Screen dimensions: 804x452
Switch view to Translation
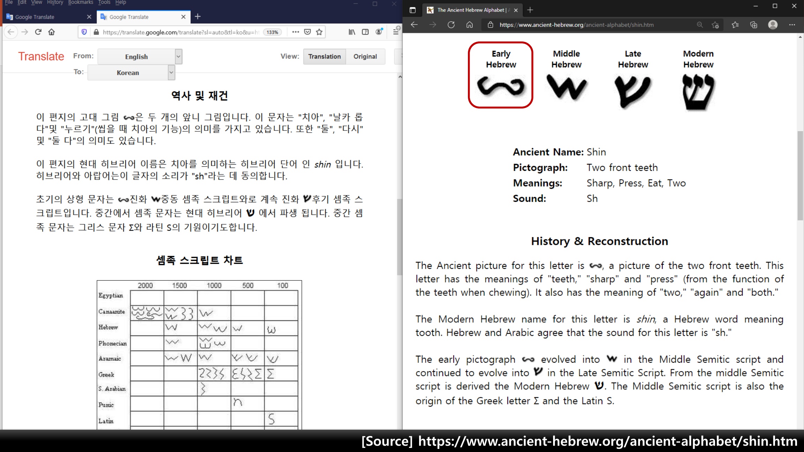click(x=325, y=56)
